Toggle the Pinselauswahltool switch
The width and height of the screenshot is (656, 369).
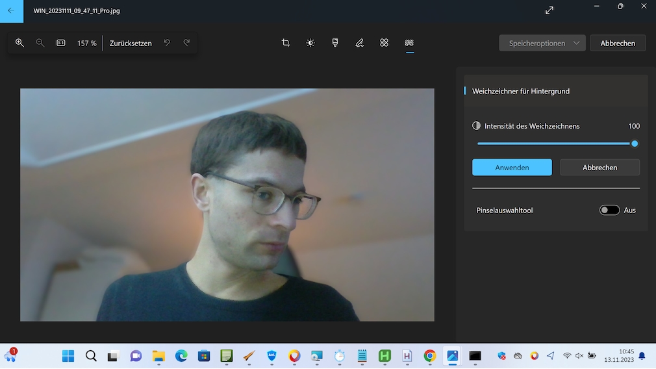[x=609, y=210]
